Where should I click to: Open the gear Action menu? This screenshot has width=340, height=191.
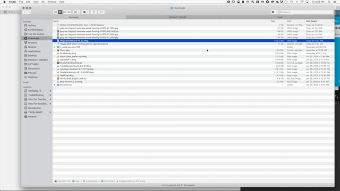pos(86,12)
